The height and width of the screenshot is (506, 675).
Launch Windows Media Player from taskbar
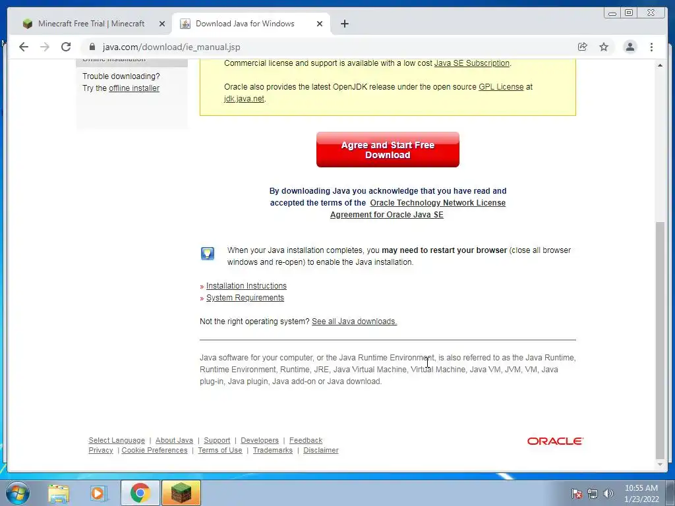point(99,493)
